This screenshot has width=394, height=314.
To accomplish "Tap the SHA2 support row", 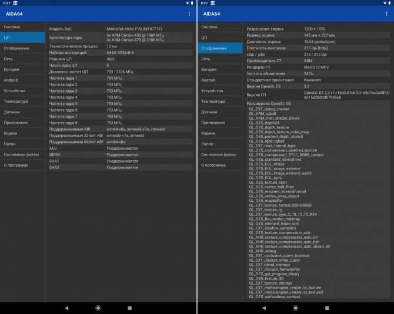I will pos(121,167).
